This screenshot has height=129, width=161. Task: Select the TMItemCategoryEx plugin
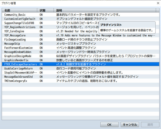pos(80,81)
